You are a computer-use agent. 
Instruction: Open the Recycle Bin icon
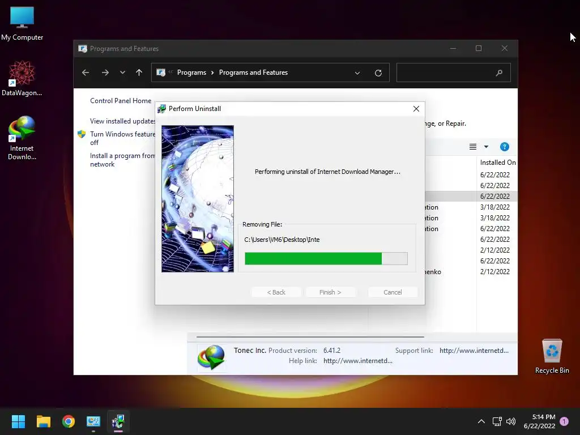pos(552,356)
